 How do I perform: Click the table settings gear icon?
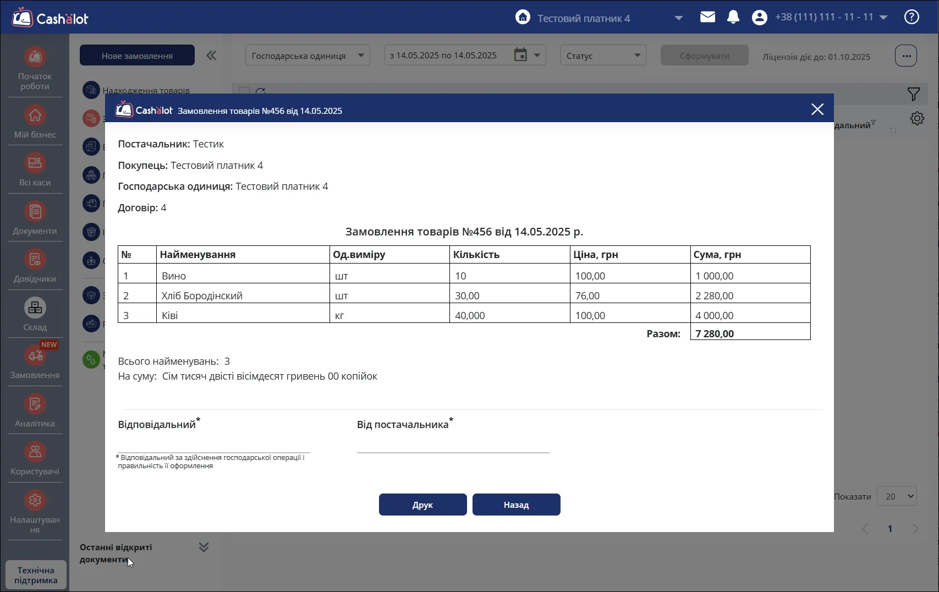pos(917,118)
